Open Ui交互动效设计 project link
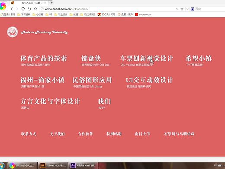The height and width of the screenshot is (169, 225). pos(149,80)
